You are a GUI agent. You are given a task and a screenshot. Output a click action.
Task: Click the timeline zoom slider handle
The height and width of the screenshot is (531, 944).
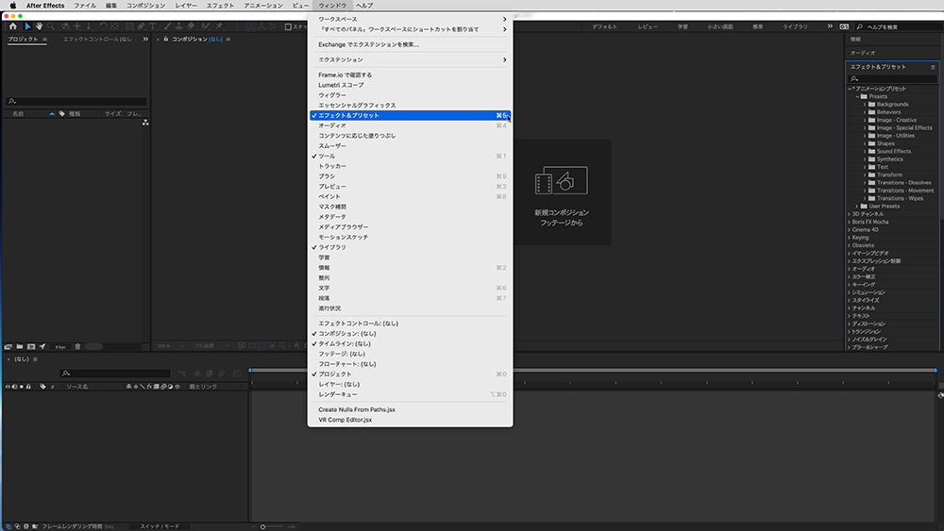pos(263,525)
